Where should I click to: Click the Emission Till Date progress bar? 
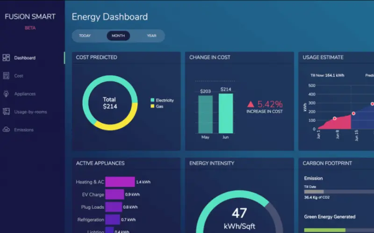339,192
